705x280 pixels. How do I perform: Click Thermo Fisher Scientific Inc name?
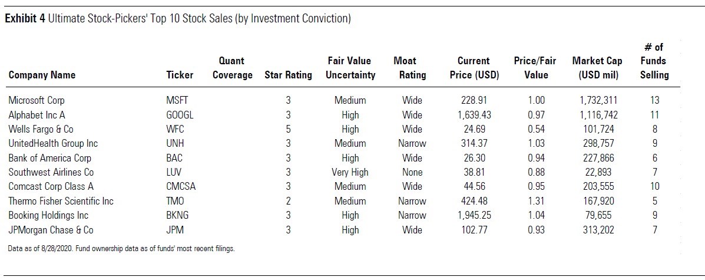point(61,201)
